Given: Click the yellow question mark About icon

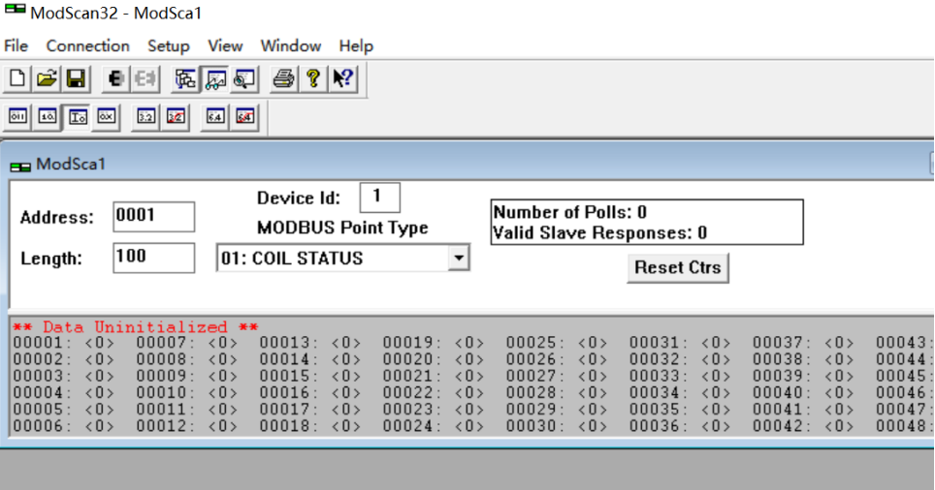Looking at the screenshot, I should click(x=313, y=78).
